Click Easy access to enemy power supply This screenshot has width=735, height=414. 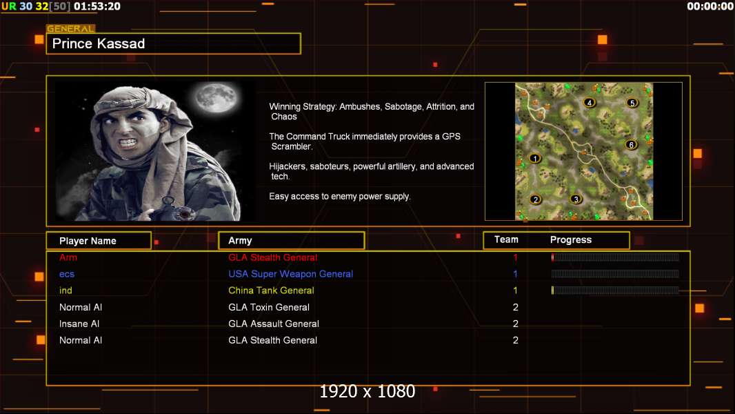pos(340,197)
